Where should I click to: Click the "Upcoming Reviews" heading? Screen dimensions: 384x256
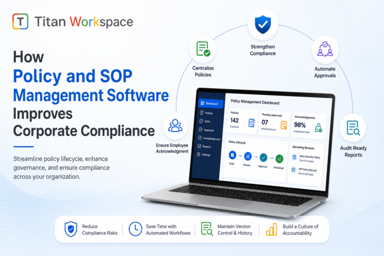(303, 147)
